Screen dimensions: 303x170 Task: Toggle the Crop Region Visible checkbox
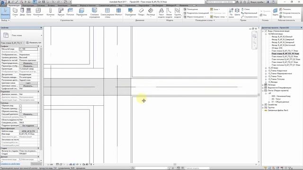pos(21,109)
